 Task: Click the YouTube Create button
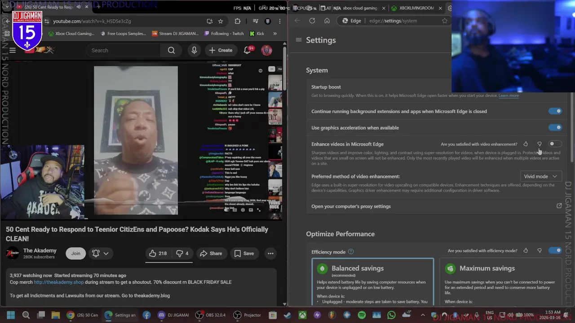[220, 50]
